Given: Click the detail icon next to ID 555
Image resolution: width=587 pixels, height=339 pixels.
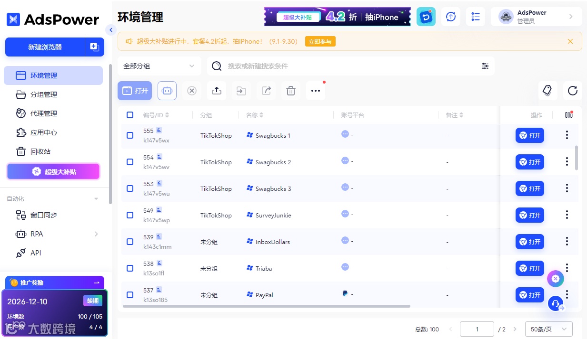Looking at the screenshot, I should coord(159,130).
